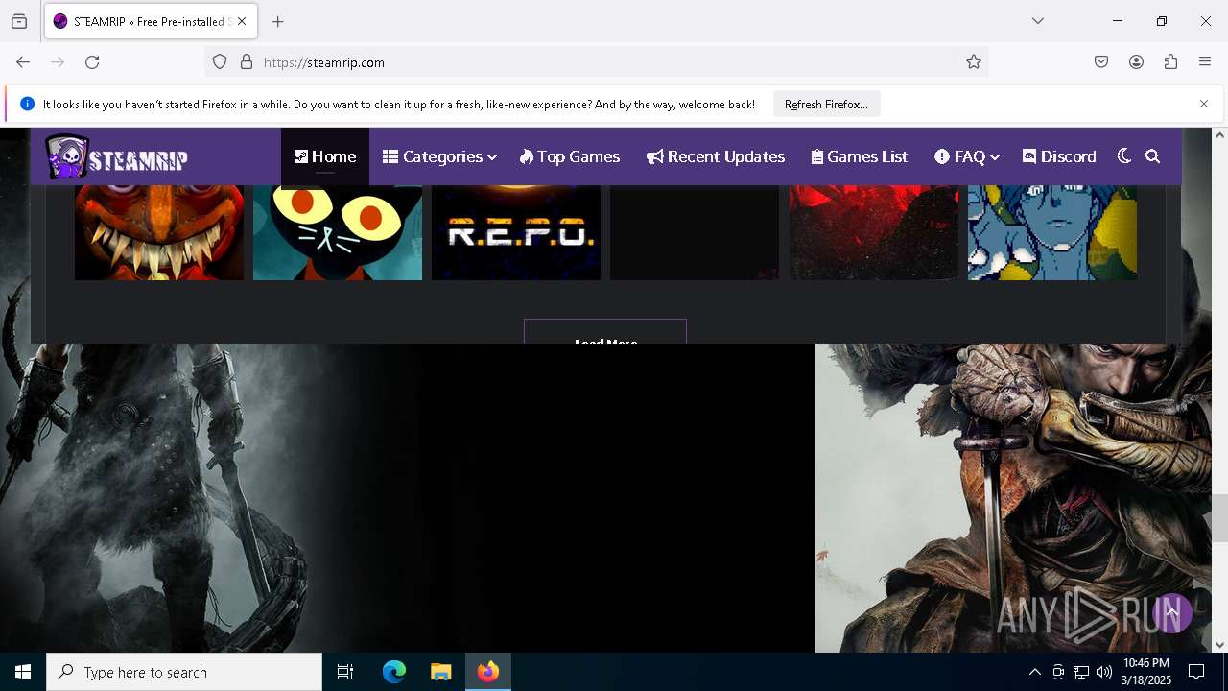Select the STEAMRIP browser tab

[x=150, y=21]
